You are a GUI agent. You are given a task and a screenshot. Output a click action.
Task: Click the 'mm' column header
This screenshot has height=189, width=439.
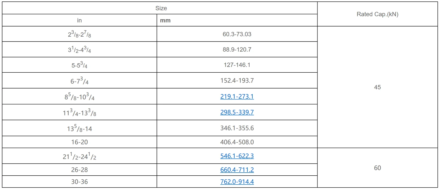(x=165, y=20)
